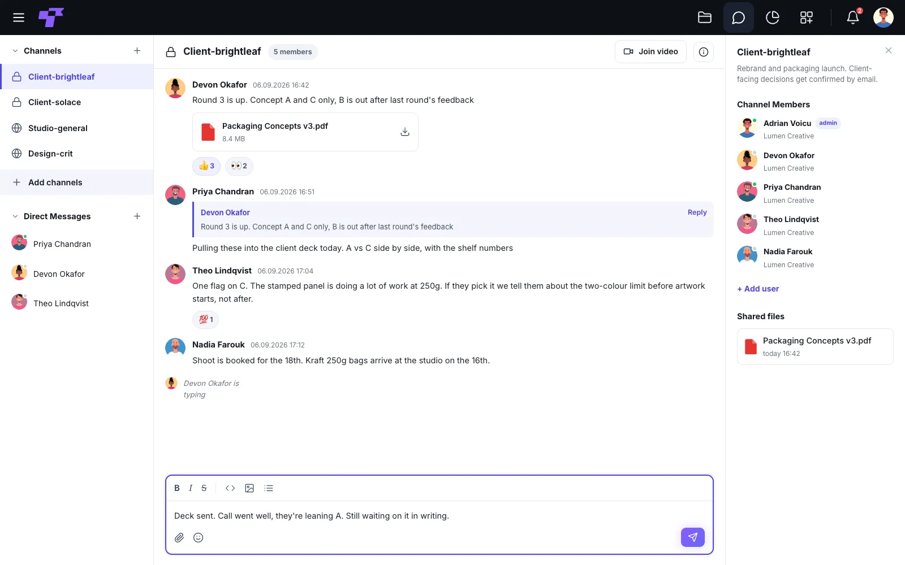Toggle eyes reaction on Devon's message
Screen dimensions: 905x565
[239, 166]
